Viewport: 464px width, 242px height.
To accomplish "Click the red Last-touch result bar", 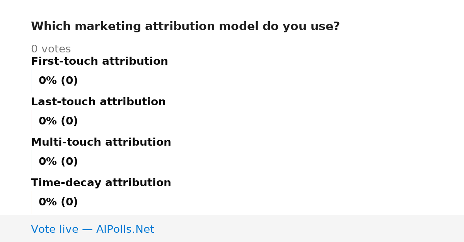I will point(31,121).
